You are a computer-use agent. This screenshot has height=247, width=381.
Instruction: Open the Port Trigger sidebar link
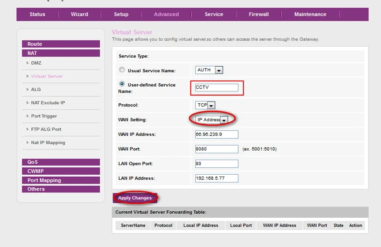coord(44,116)
